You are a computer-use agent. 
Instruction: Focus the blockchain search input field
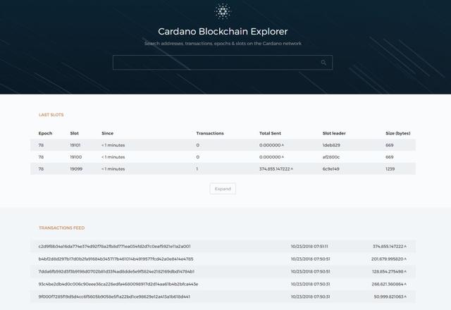click(x=223, y=63)
